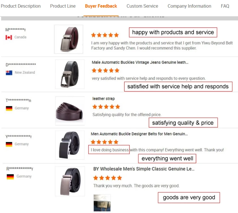Click the five-star rating on Canada review
Viewport: 238px width, 213px height.
105,35
